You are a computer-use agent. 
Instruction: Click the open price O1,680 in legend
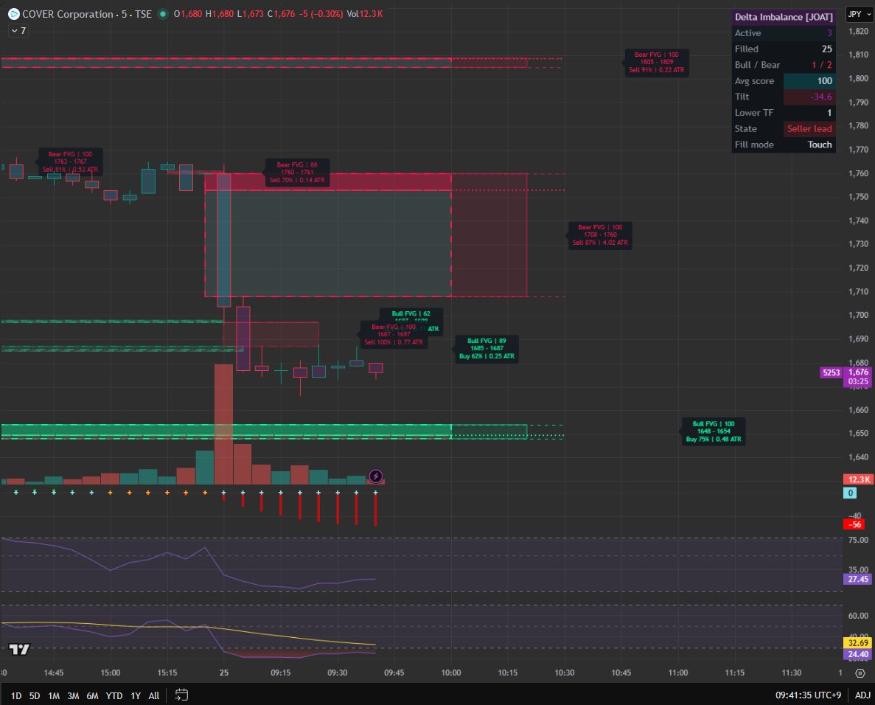[x=187, y=14]
